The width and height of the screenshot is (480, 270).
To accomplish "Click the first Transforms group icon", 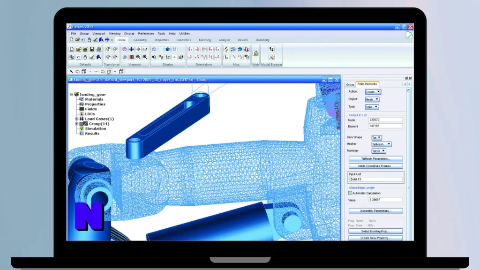I will coord(108,49).
